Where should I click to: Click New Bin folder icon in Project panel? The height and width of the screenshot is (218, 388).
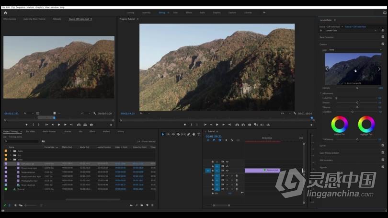pos(142,205)
